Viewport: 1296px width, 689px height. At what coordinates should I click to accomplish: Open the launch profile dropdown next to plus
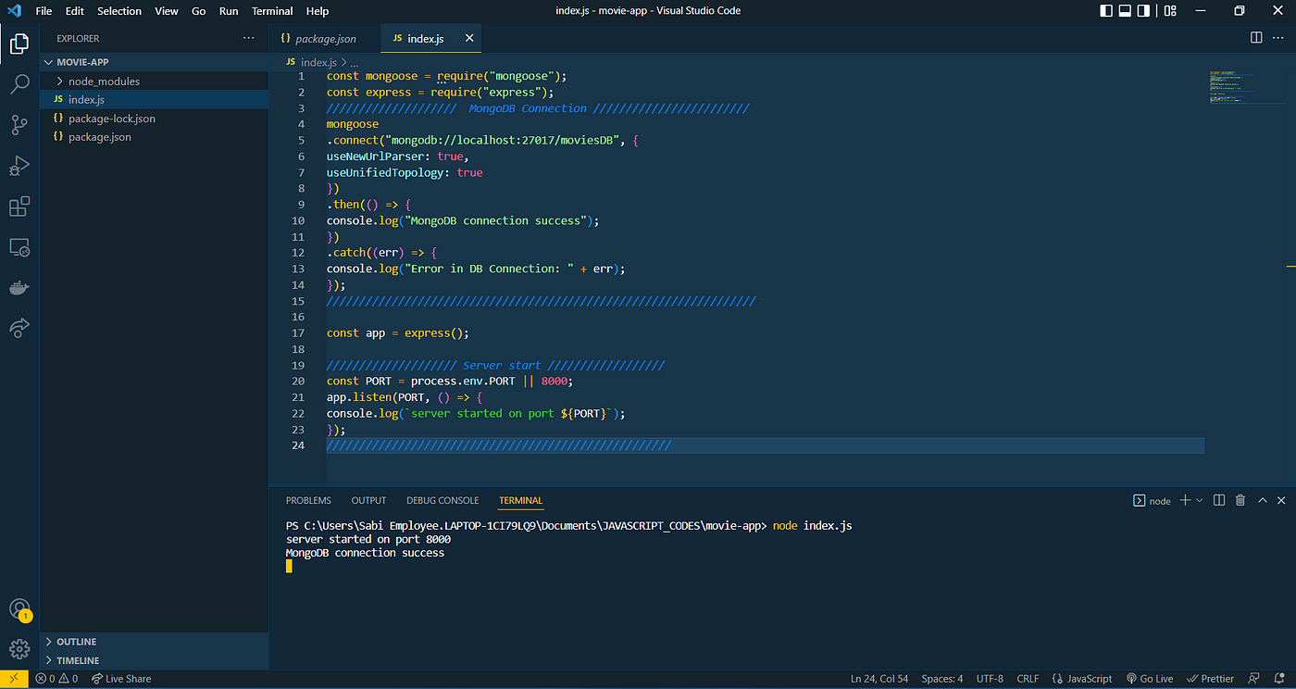tap(1200, 500)
